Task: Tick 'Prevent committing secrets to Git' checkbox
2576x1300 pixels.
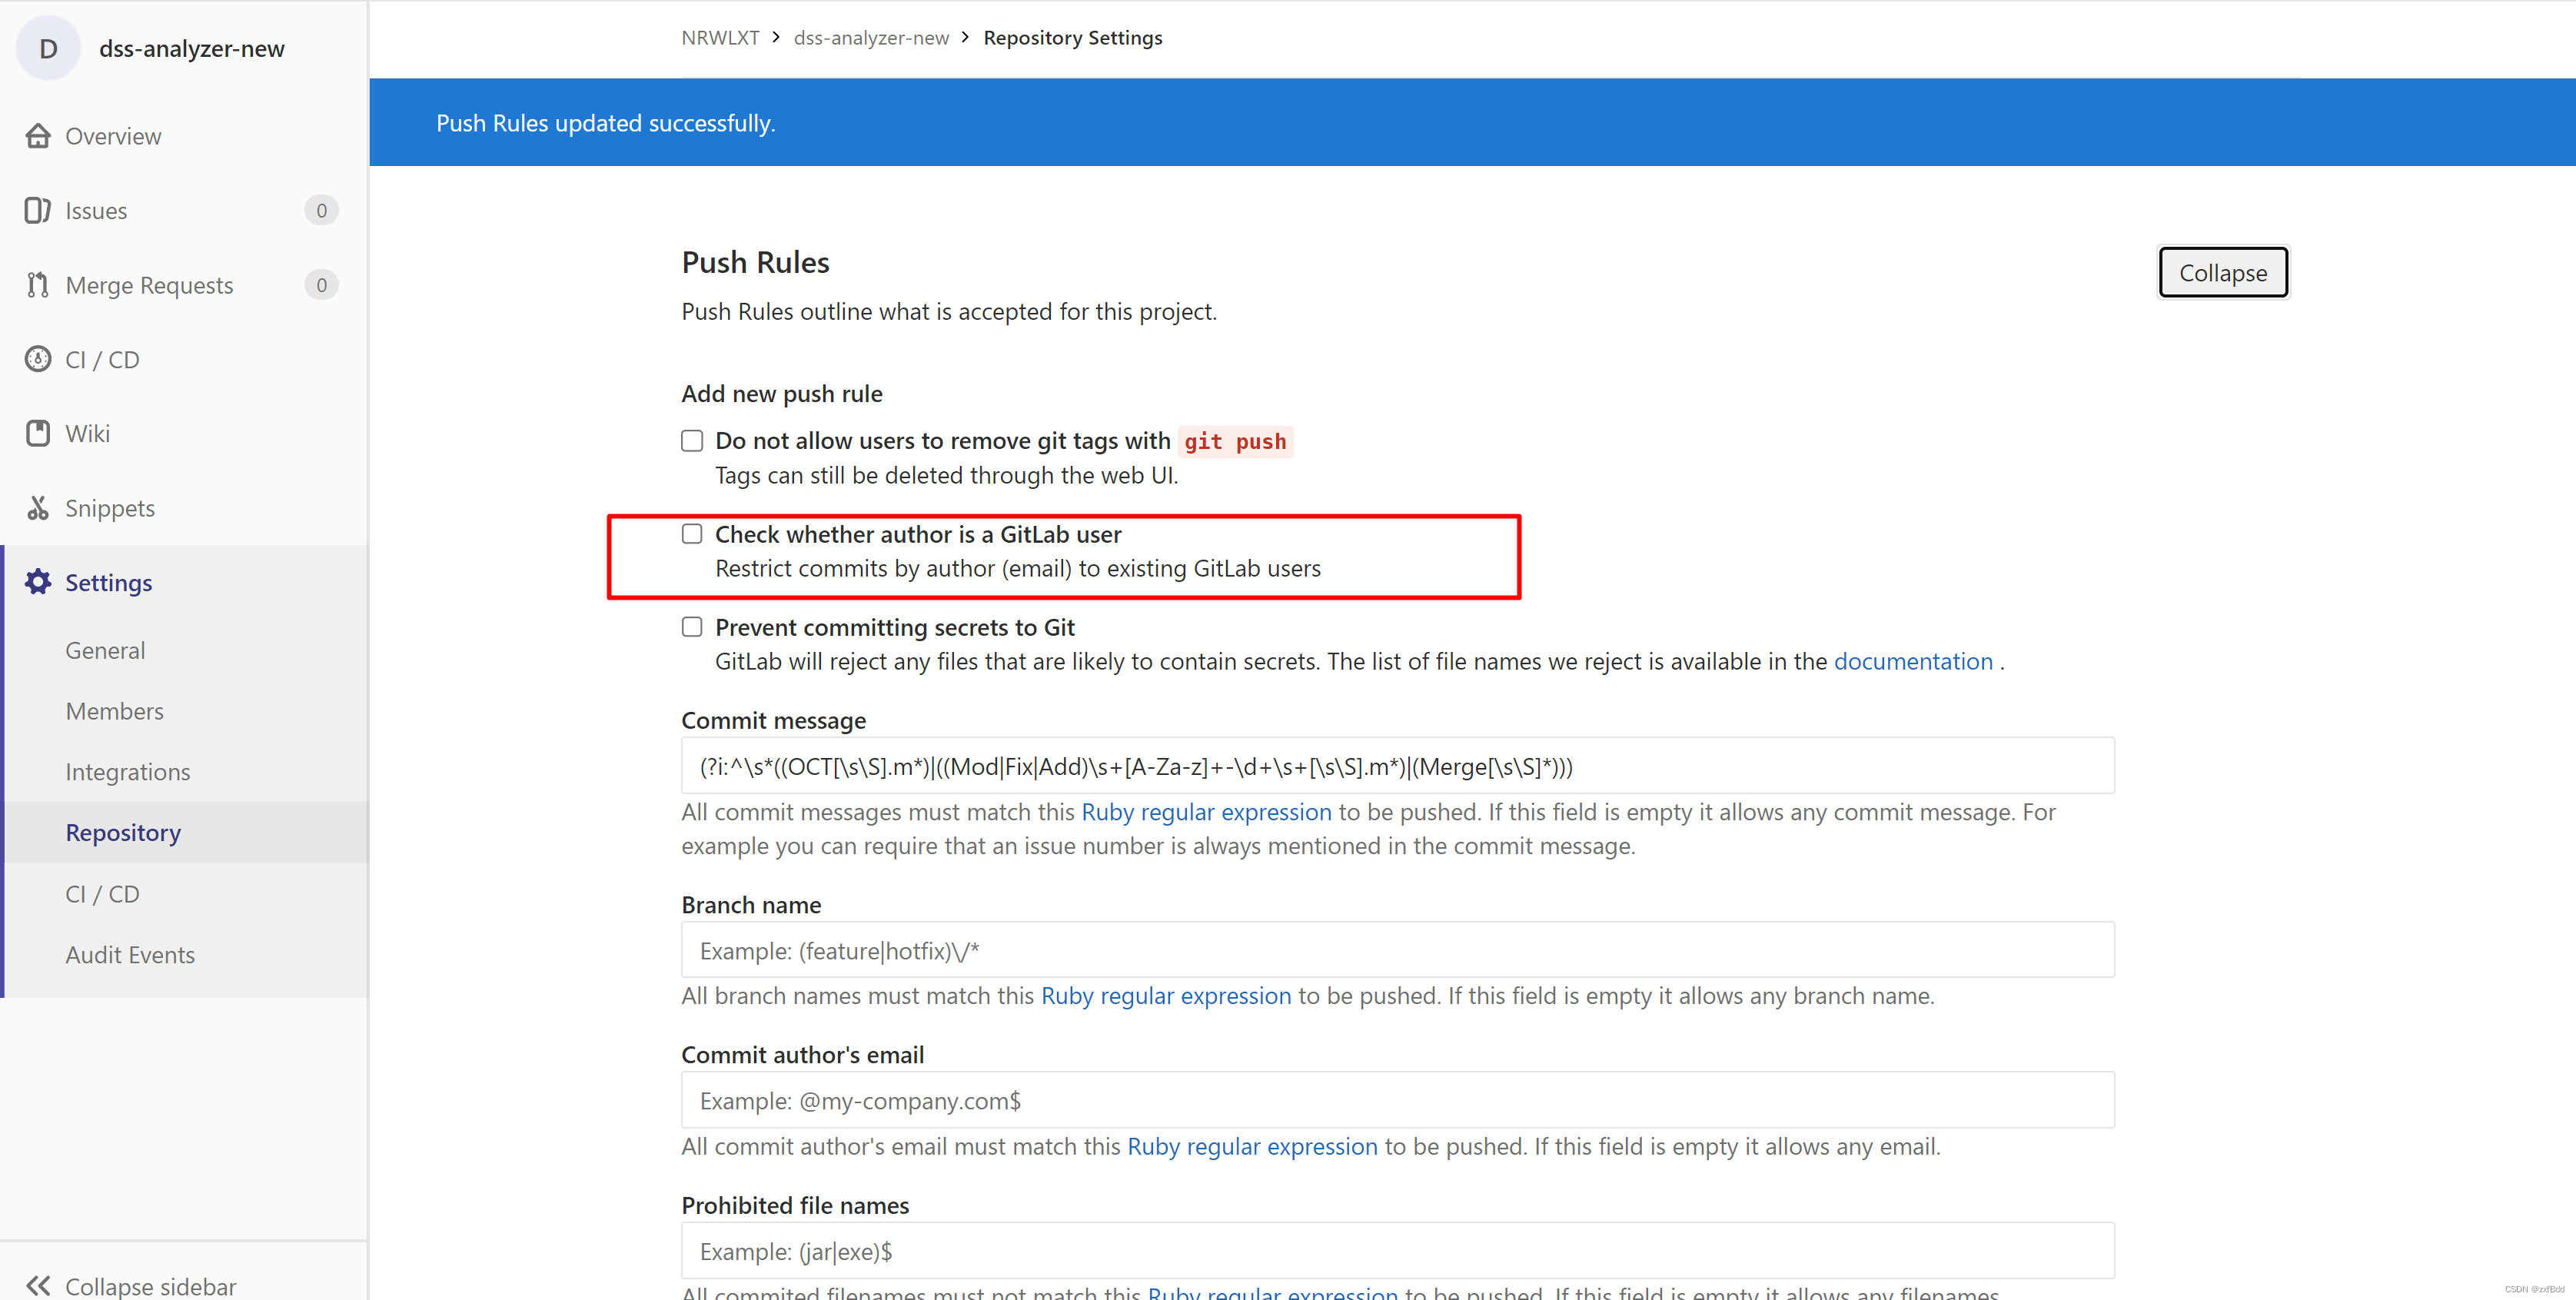Action: pyautogui.click(x=692, y=627)
